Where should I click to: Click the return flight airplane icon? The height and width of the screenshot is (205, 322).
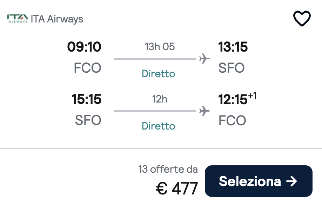tap(204, 111)
